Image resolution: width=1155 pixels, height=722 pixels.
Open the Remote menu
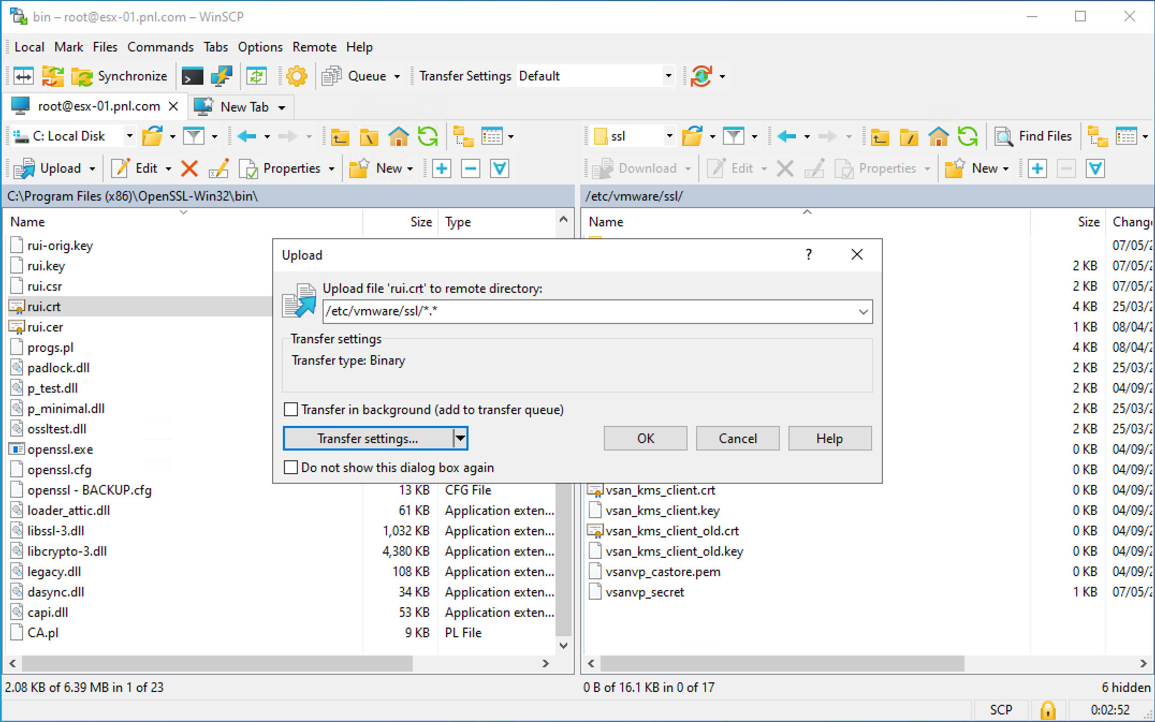[x=315, y=47]
